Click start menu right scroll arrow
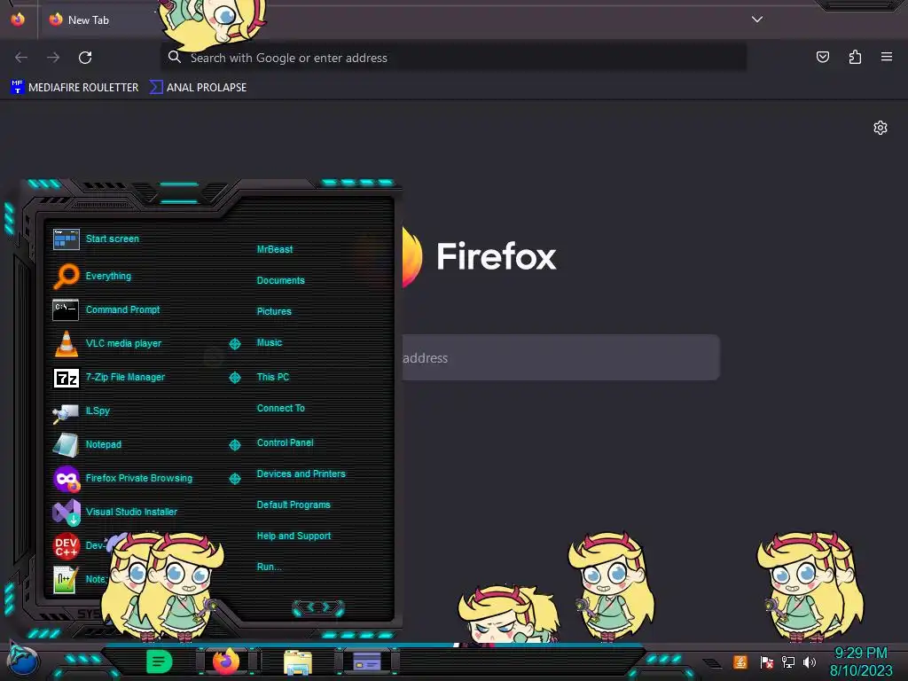Screen dimensions: 908x681 coord(326,607)
